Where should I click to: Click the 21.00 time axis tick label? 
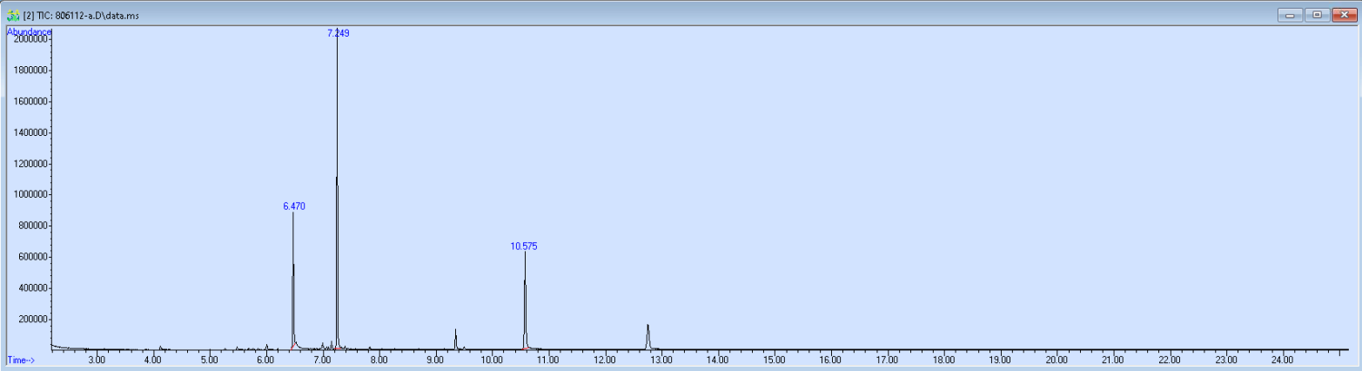1113,360
